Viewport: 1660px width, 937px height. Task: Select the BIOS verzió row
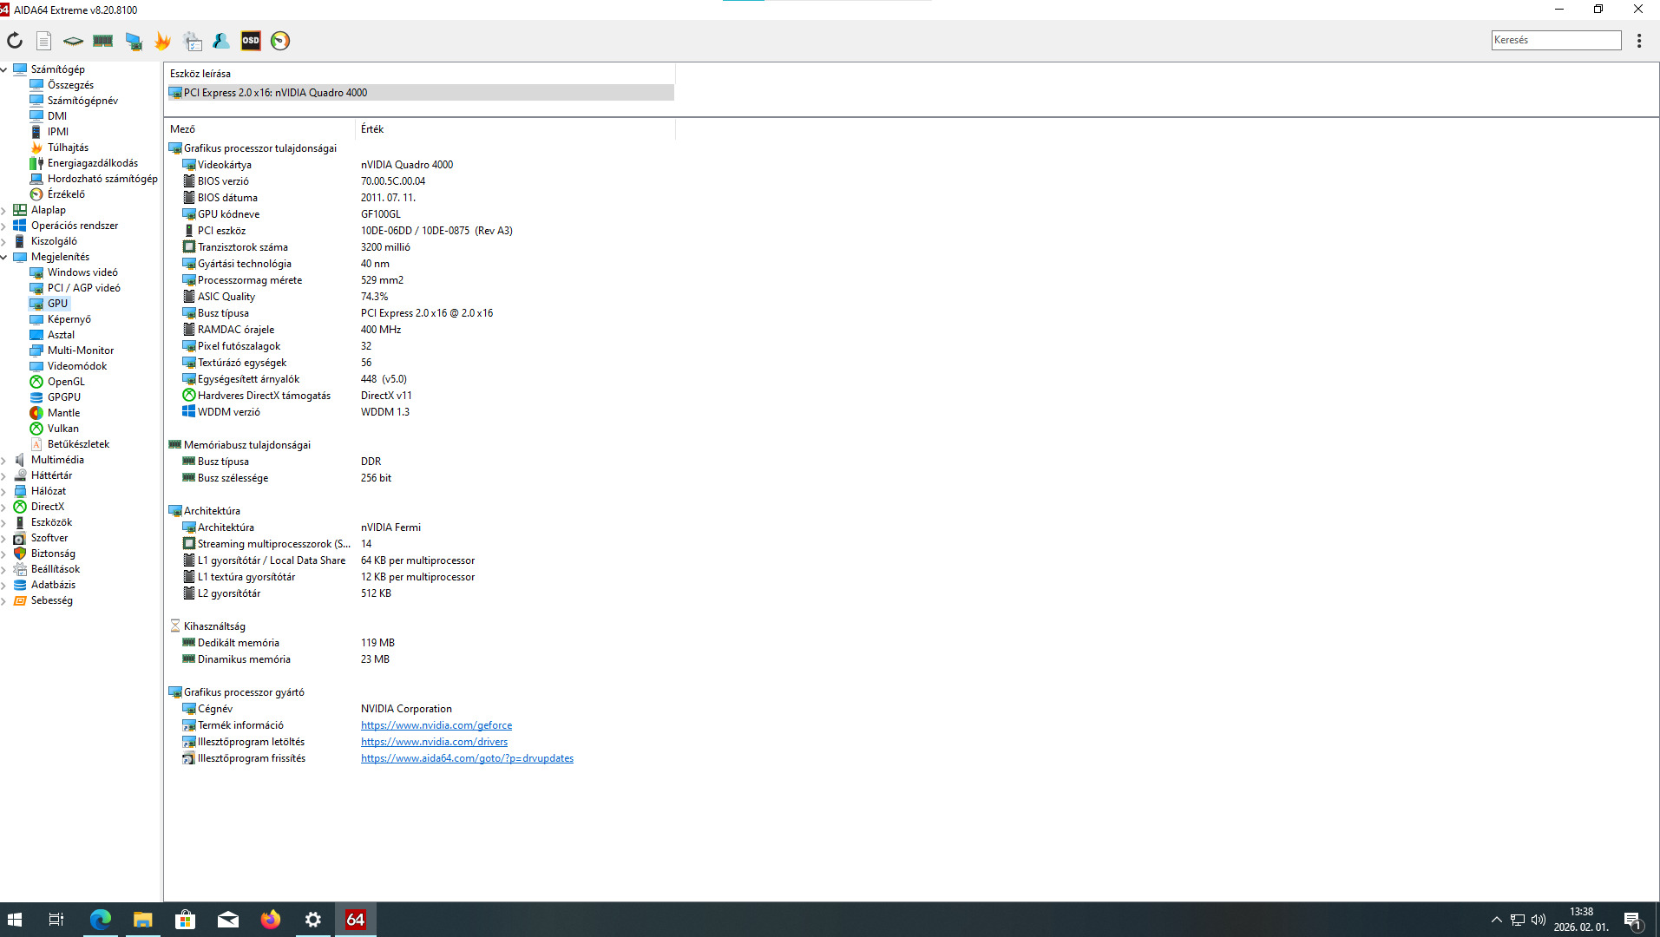coord(421,181)
